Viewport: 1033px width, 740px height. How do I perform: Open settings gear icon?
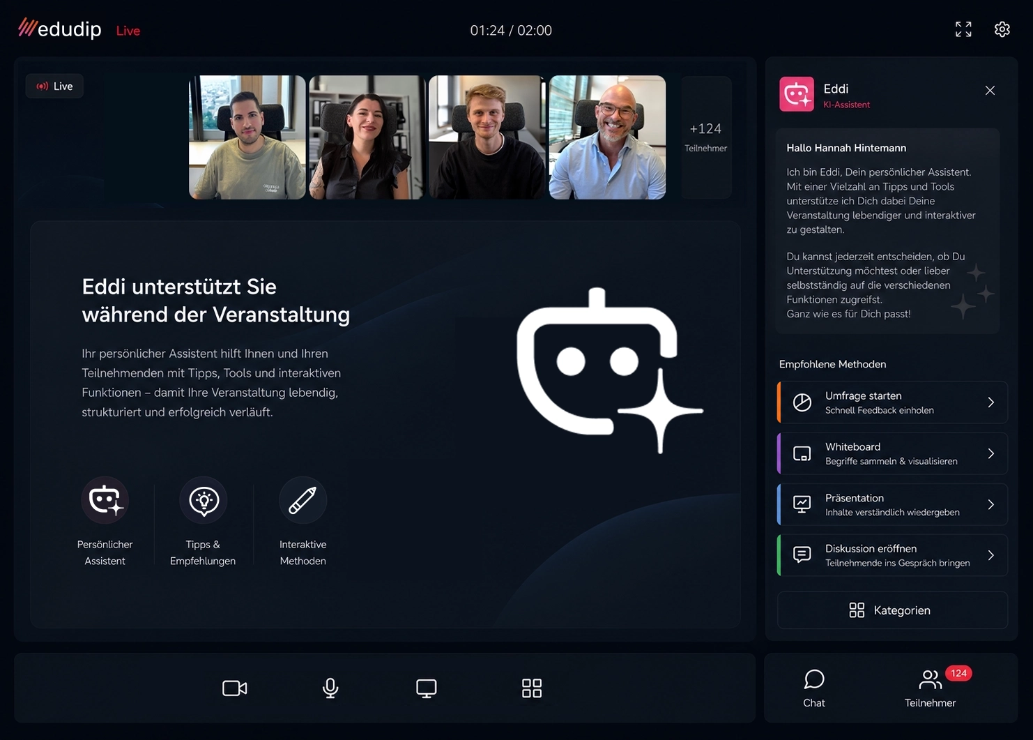coord(1002,29)
